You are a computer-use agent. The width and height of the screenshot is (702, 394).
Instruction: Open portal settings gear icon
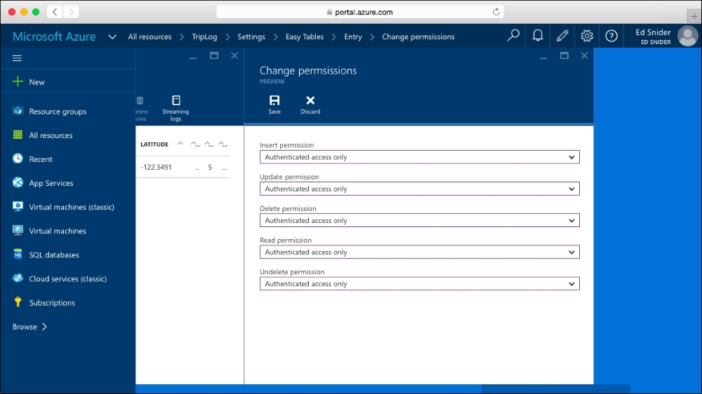[587, 35]
